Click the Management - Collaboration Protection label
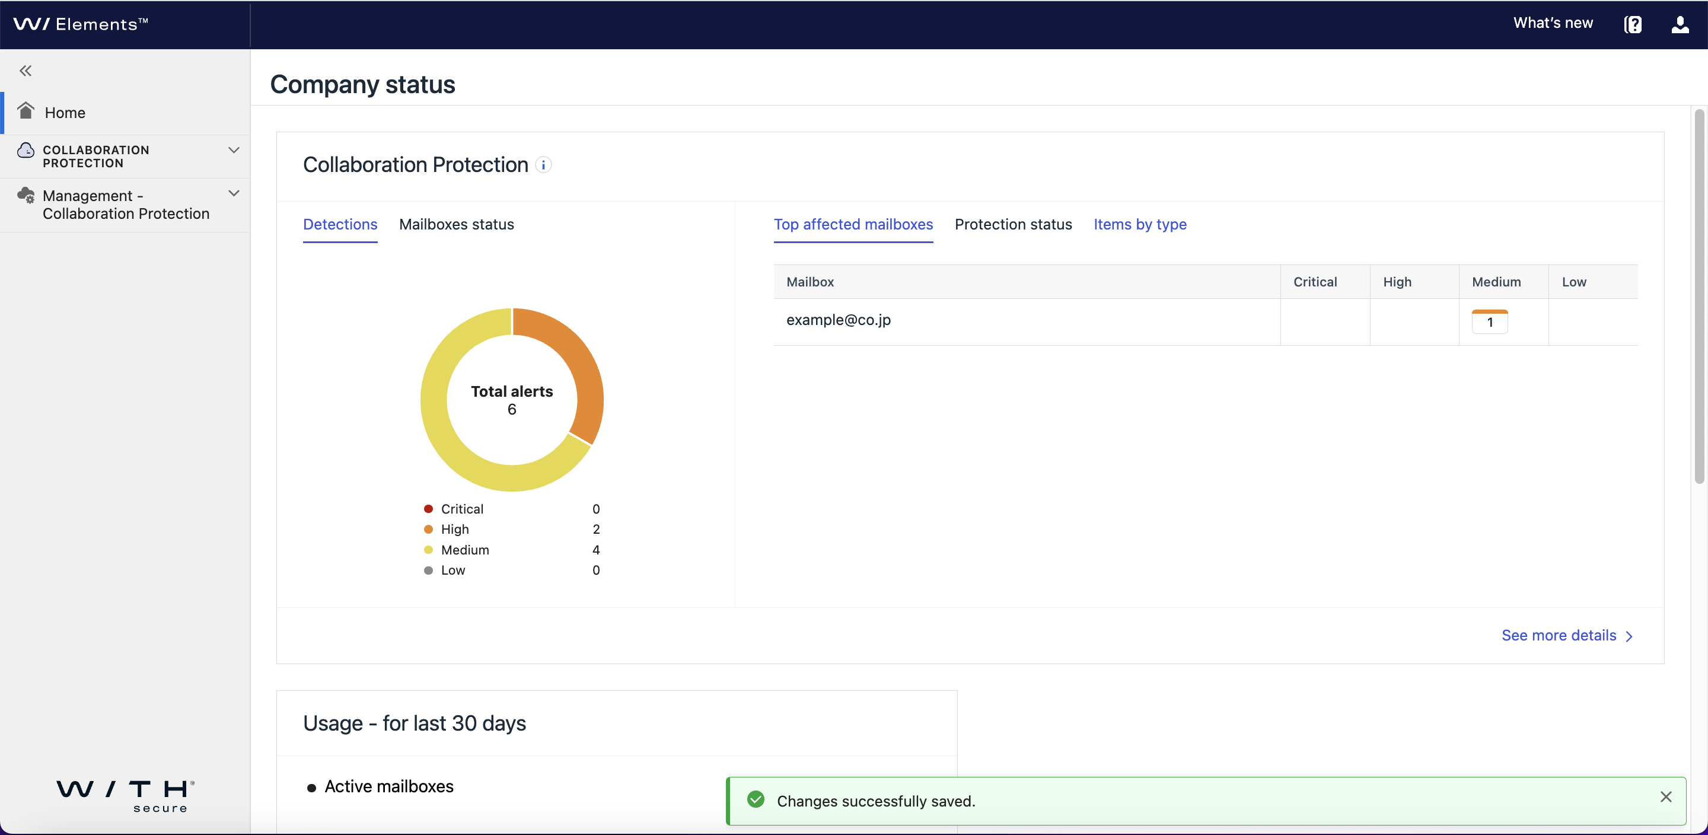 (x=126, y=205)
